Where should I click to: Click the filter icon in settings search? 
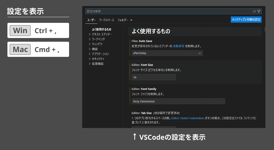point(259,11)
